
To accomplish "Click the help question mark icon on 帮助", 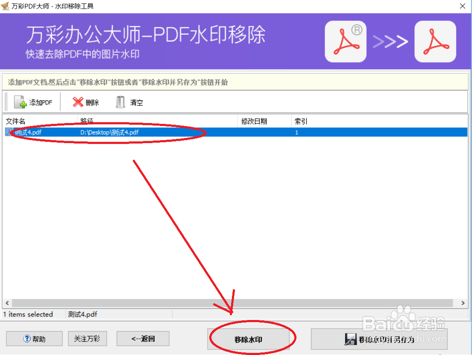I will (27, 339).
